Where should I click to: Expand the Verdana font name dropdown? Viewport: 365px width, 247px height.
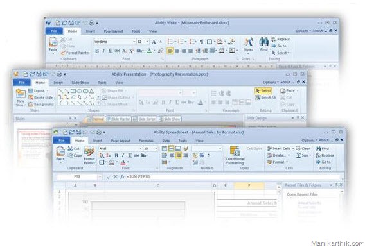tap(134, 42)
